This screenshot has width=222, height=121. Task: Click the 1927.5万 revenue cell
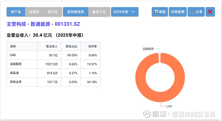pos(49,64)
